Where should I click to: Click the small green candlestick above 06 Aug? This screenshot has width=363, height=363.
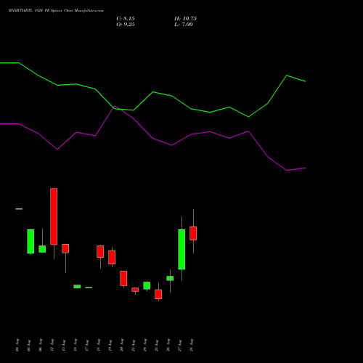[42, 249]
